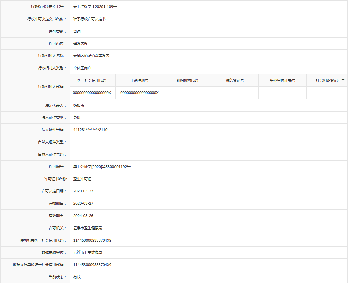Select the ID type value 身份证

(x=79, y=117)
